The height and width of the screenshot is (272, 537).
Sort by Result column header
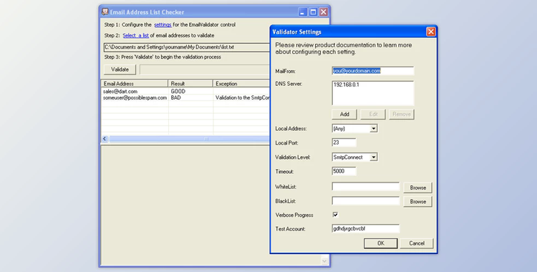[x=190, y=84]
